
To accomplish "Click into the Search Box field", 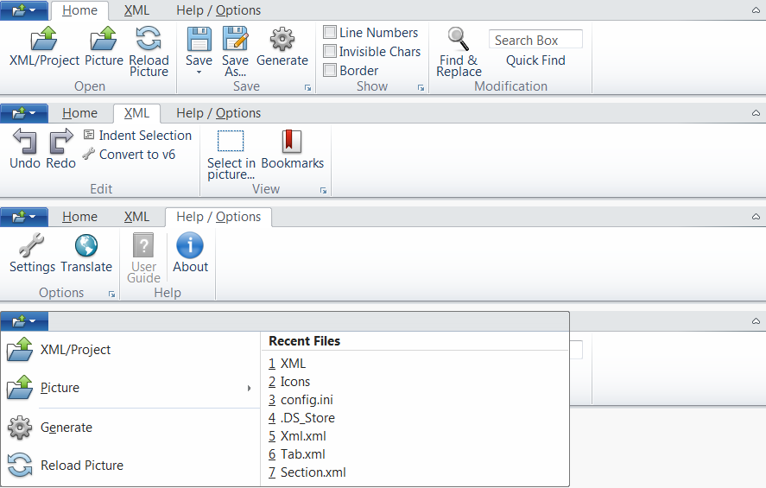I will pos(535,40).
